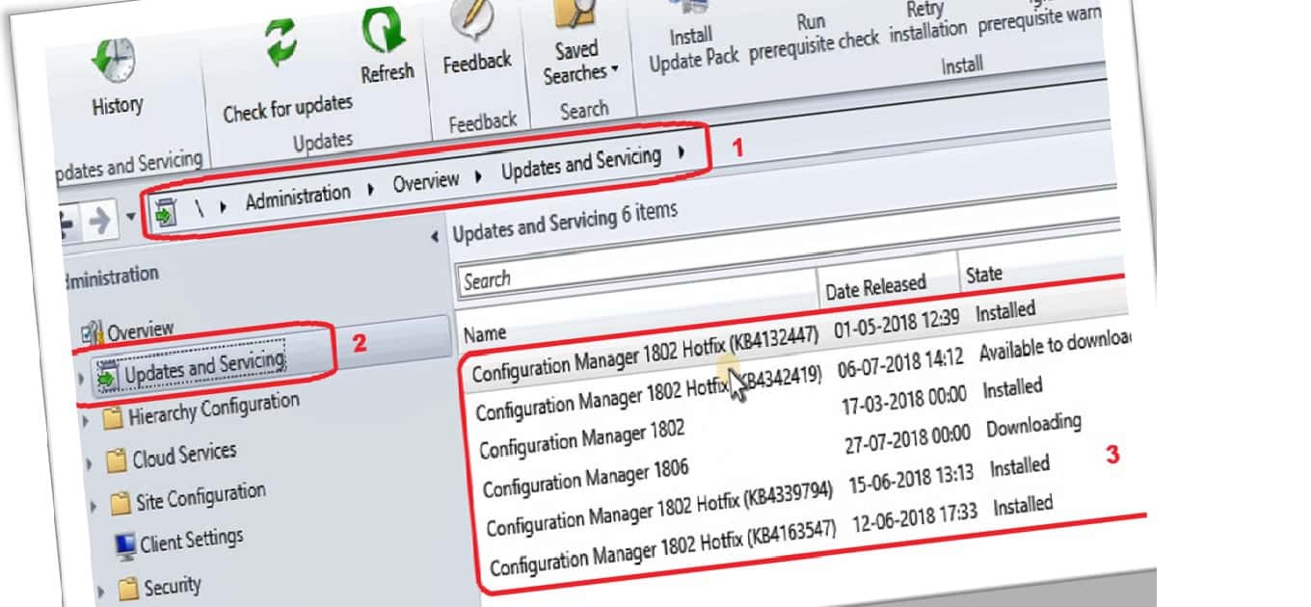This screenshot has width=1311, height=607.
Task: Click the Available to download state cell
Action: tap(1055, 348)
